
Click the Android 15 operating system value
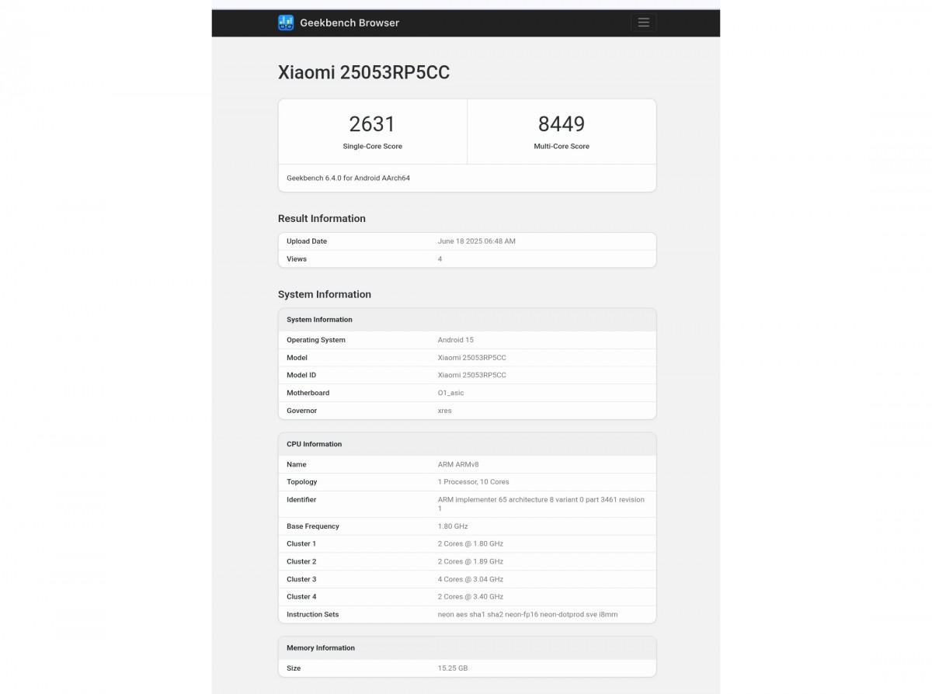tap(455, 340)
